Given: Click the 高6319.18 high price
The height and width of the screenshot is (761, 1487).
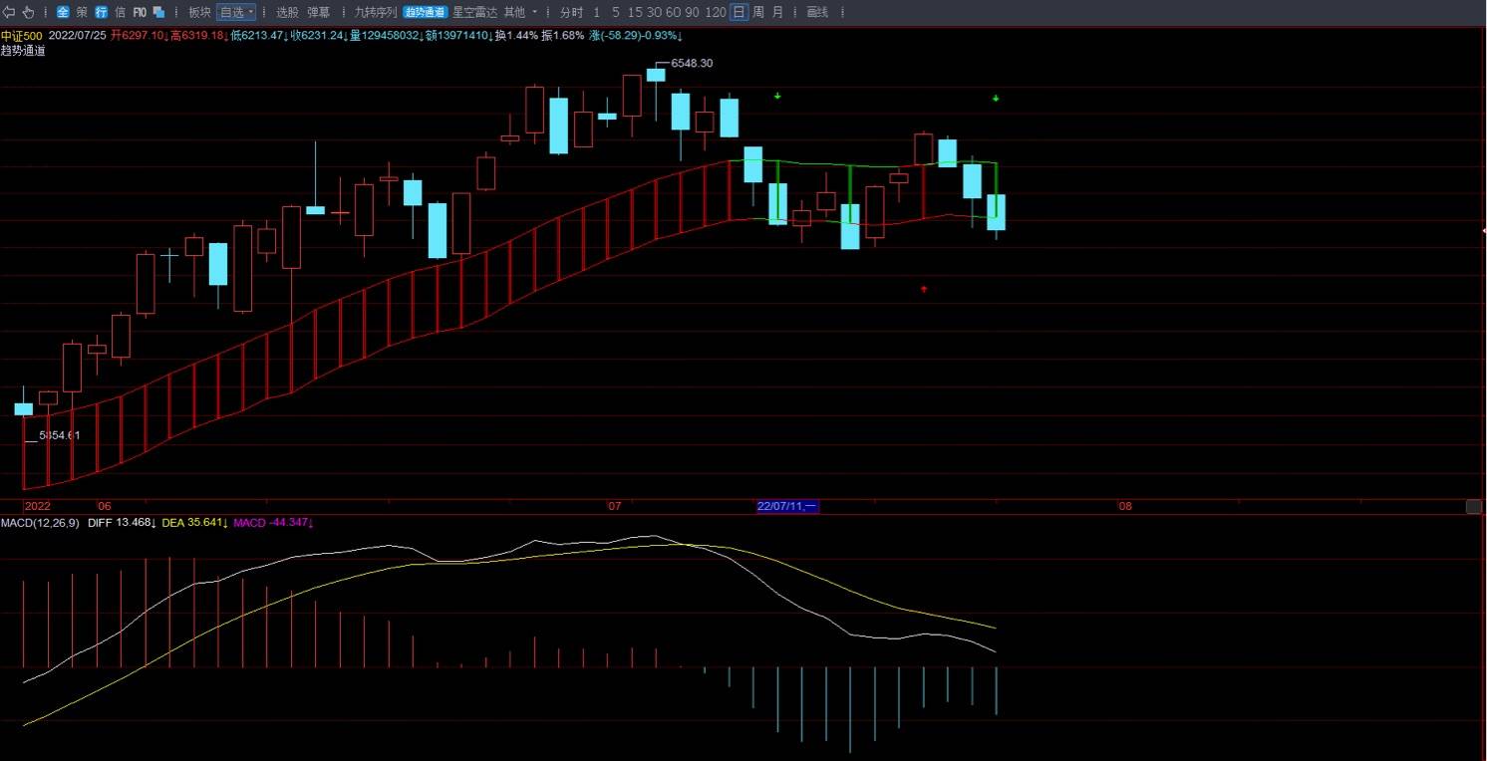Looking at the screenshot, I should click(x=198, y=36).
